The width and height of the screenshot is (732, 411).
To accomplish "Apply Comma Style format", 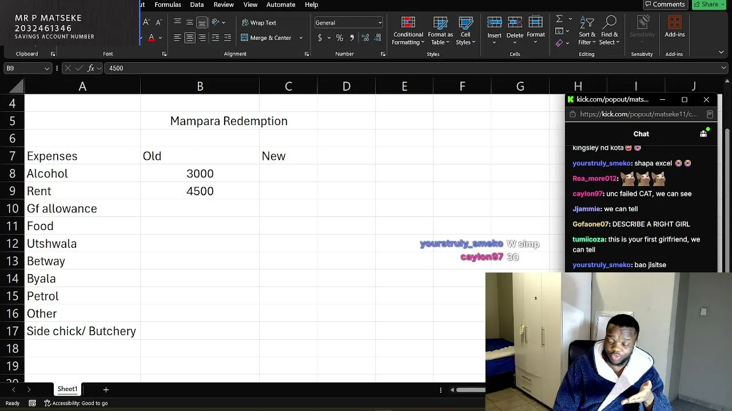I will (x=352, y=38).
